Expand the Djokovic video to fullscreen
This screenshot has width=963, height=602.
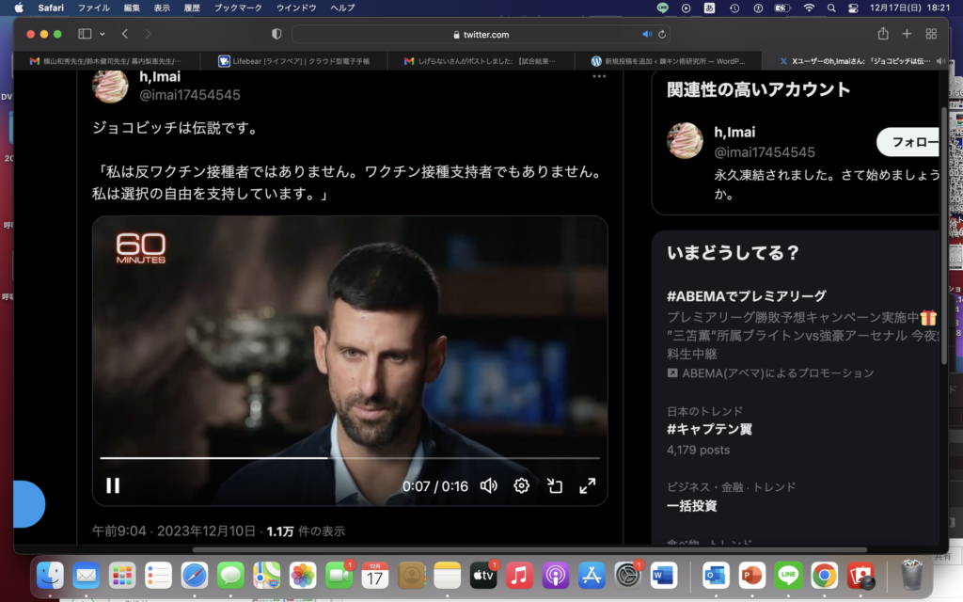click(x=587, y=486)
